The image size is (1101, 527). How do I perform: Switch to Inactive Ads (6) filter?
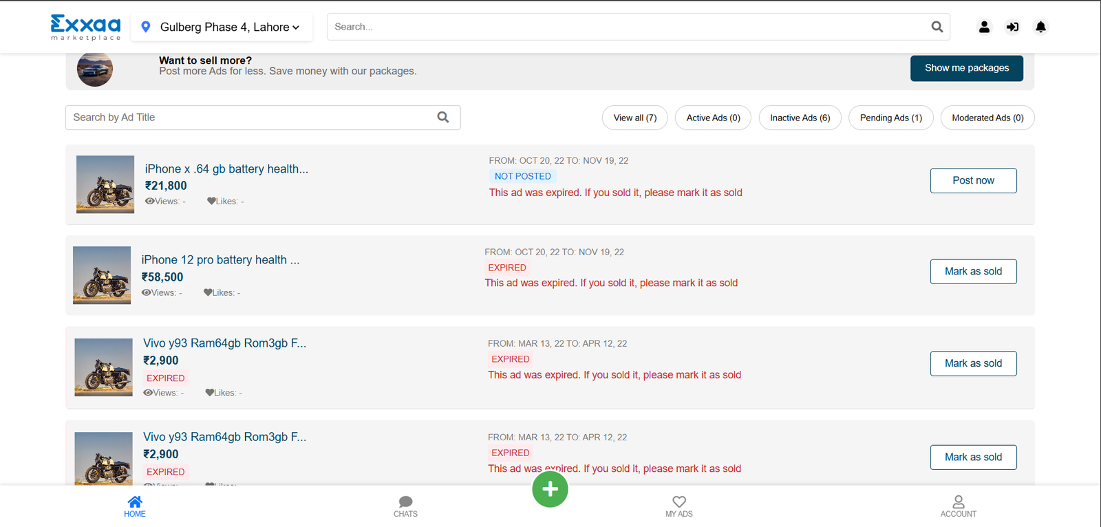coord(800,118)
